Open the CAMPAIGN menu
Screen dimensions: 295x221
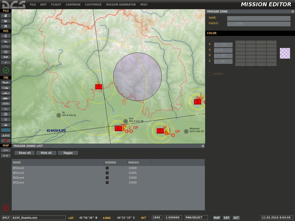pos(73,5)
